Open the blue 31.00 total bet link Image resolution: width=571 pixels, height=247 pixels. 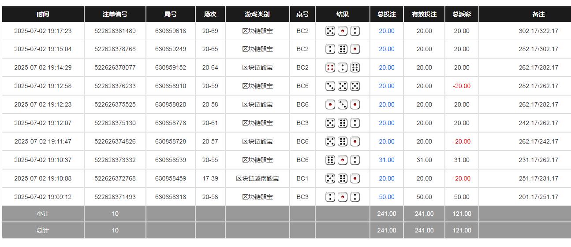coord(386,160)
